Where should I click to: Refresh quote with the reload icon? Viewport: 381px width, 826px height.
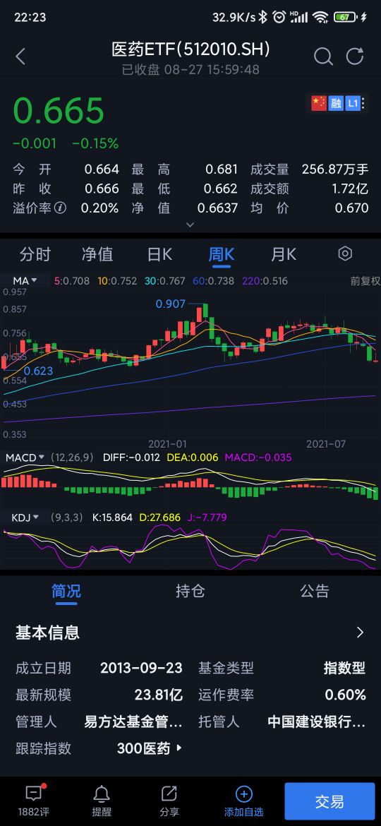[x=355, y=56]
